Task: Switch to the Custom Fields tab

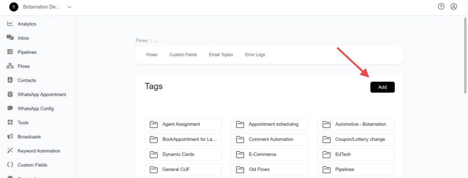Action: click(x=183, y=55)
